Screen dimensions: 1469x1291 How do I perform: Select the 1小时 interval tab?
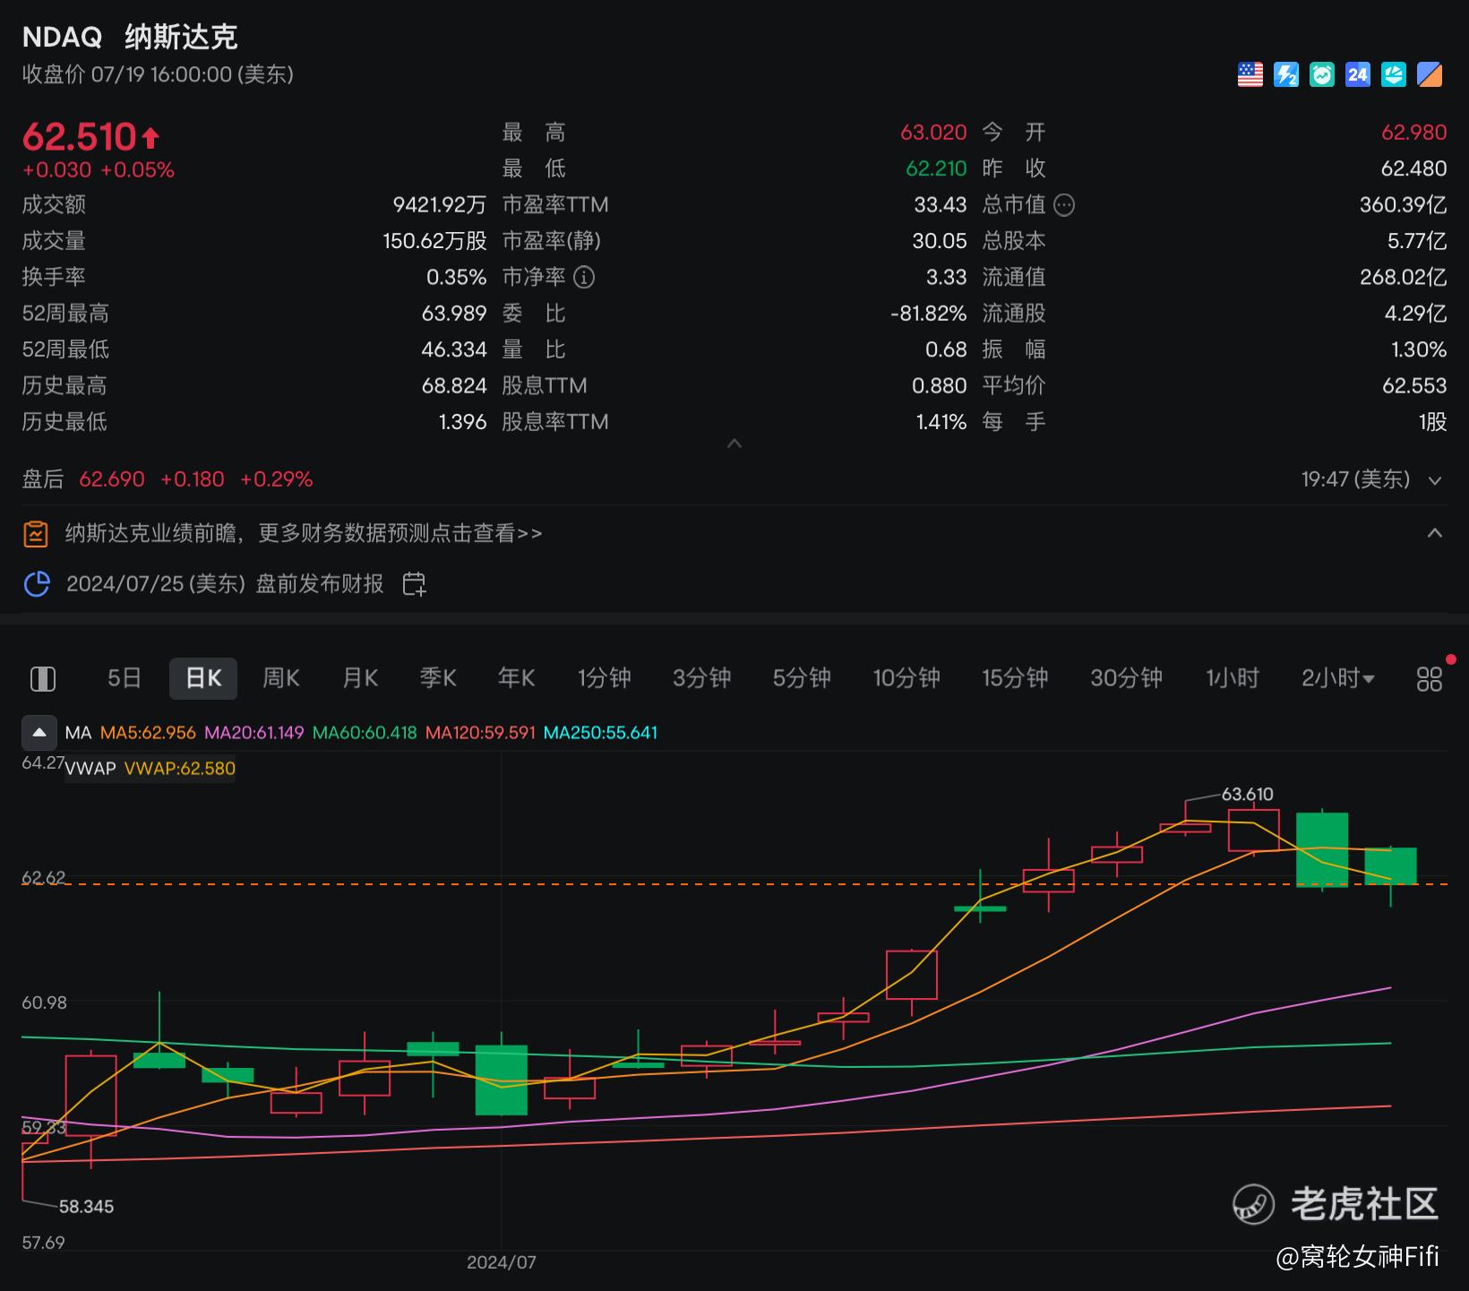coord(1233,678)
